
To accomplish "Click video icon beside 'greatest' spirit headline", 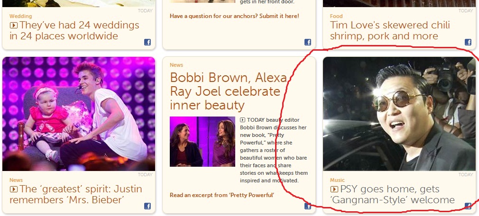I will [x=13, y=189].
